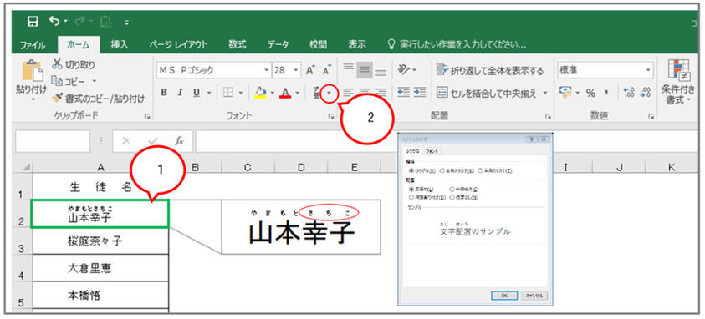Select Hiragana radio button in furigana dialog

tap(411, 170)
